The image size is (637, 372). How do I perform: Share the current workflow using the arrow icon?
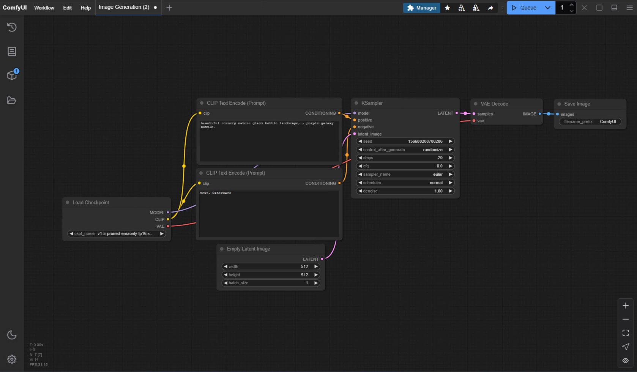(x=490, y=8)
